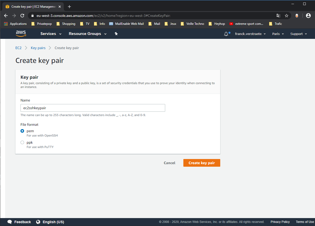Open the franck.verstraete account dropdown
The image size is (315, 226).
pos(250,34)
